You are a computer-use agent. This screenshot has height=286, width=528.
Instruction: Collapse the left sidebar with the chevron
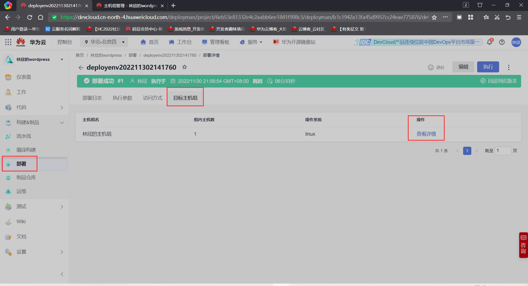pos(62,274)
